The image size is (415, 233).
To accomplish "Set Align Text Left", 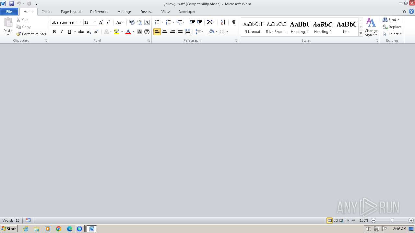I will coord(157,32).
